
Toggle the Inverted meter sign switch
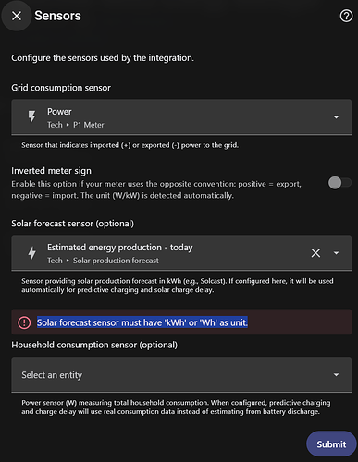click(339, 183)
